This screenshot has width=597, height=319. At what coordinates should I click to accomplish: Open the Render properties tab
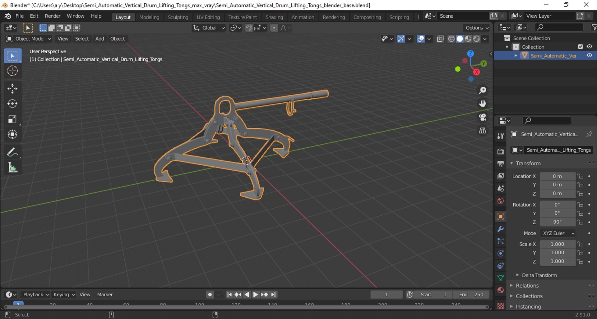pos(500,151)
